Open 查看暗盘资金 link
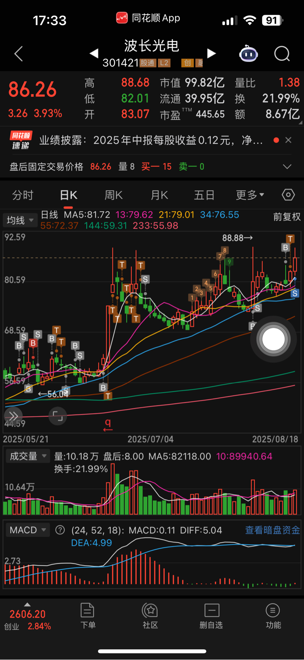The image size is (304, 660). (272, 530)
